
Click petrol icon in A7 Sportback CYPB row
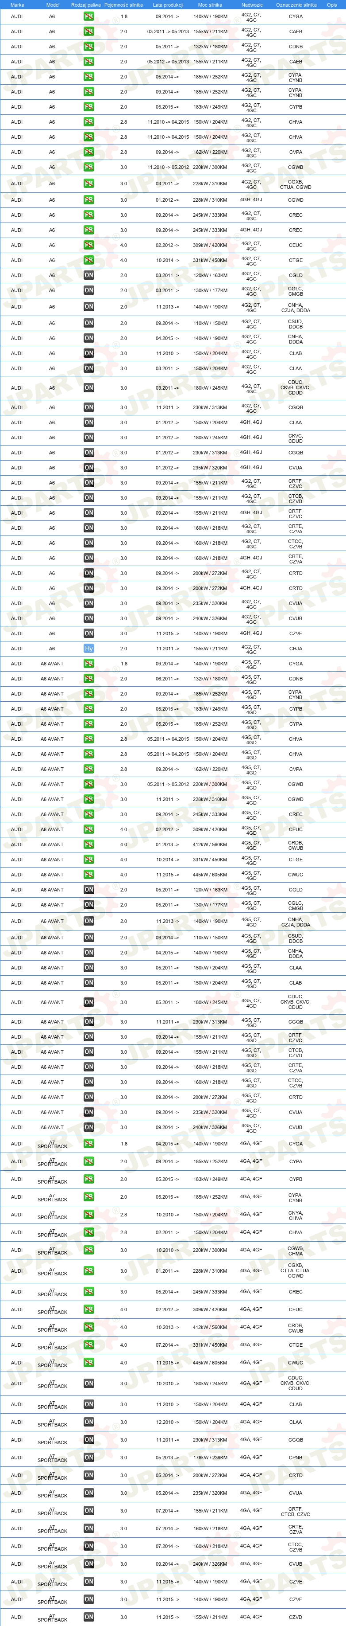click(89, 1179)
